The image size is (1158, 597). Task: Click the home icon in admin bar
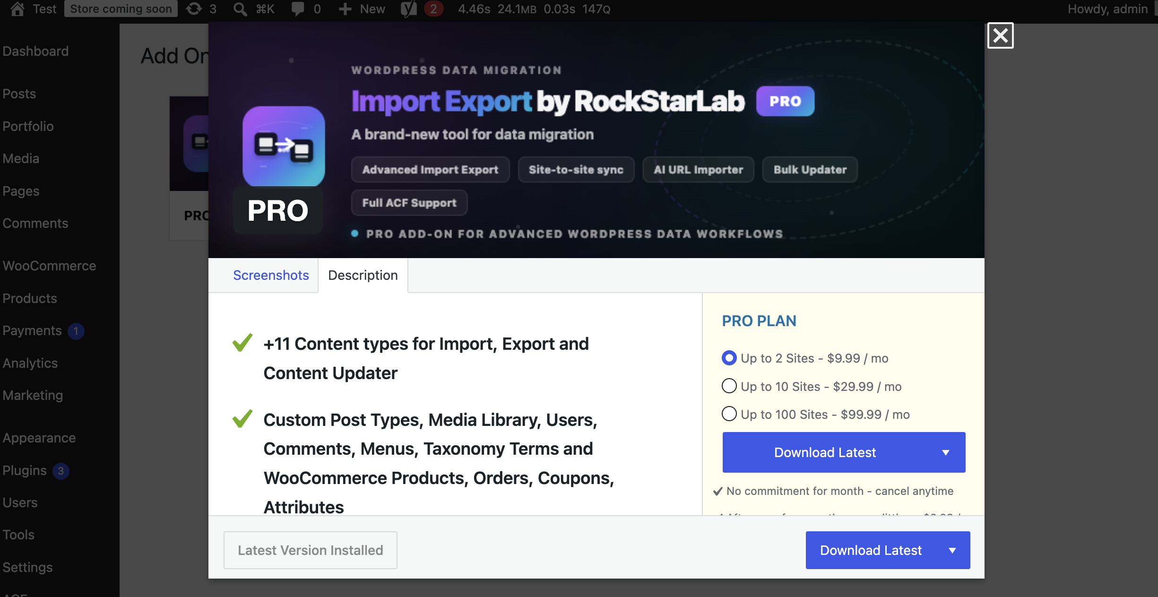pyautogui.click(x=17, y=9)
